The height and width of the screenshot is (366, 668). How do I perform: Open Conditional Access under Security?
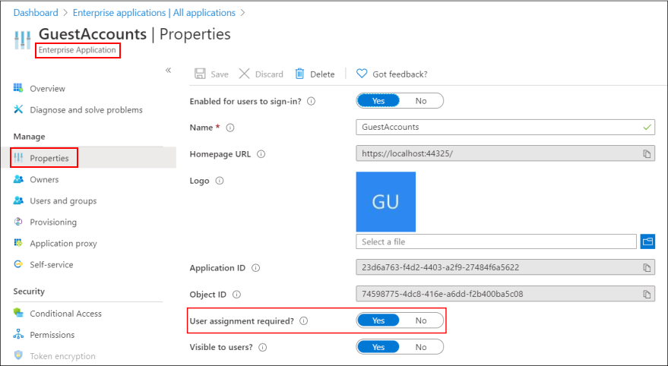tap(65, 314)
